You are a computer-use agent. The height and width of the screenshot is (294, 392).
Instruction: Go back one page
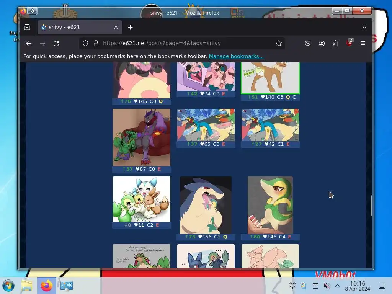click(x=29, y=44)
